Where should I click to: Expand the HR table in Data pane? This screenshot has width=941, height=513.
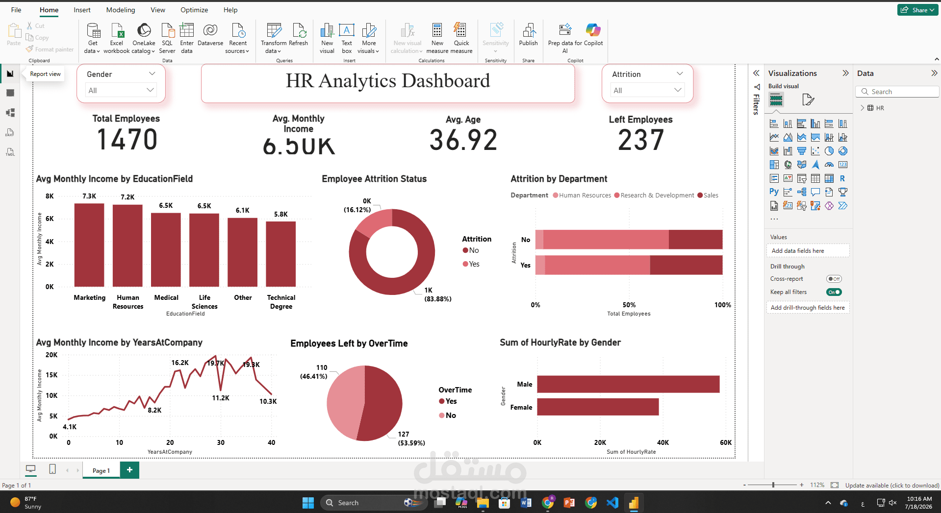pyautogui.click(x=863, y=108)
